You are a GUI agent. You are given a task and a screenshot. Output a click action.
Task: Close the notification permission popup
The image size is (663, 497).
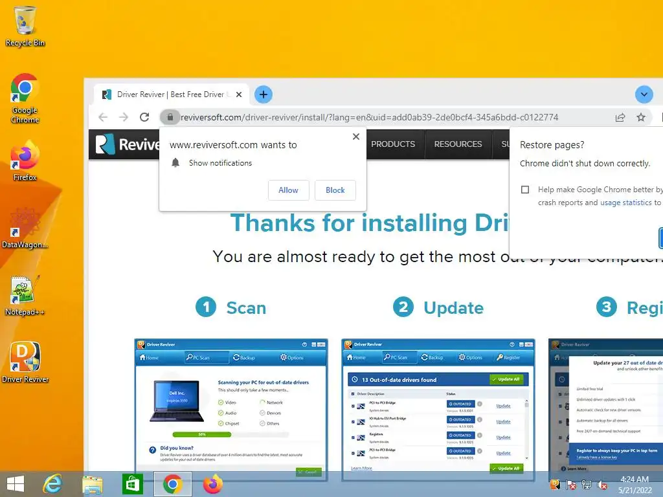[356, 137]
